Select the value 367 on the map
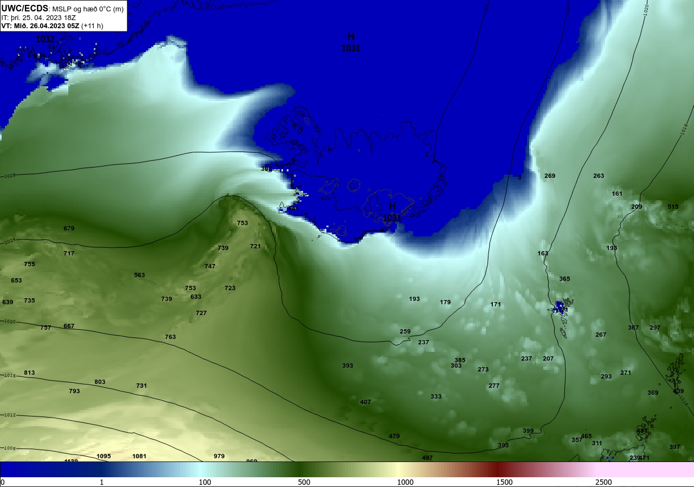The image size is (694, 487). [633, 328]
